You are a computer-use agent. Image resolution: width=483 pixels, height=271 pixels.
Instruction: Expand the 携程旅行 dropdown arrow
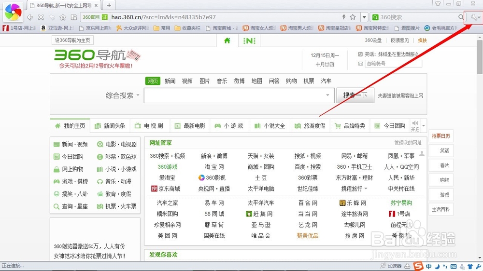tap(366, 188)
